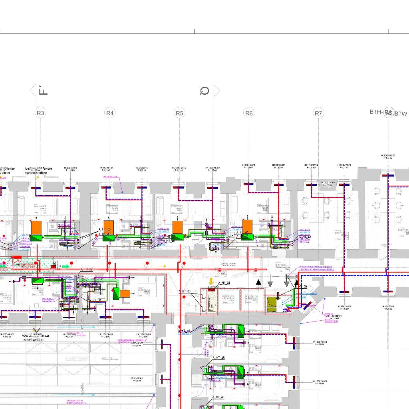The width and height of the screenshot is (409, 409).
Task: Click the yellow downward arrow near A_HT_04
Action: click(x=211, y=282)
